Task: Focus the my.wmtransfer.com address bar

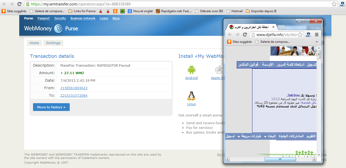Action: pyautogui.click(x=180, y=4)
